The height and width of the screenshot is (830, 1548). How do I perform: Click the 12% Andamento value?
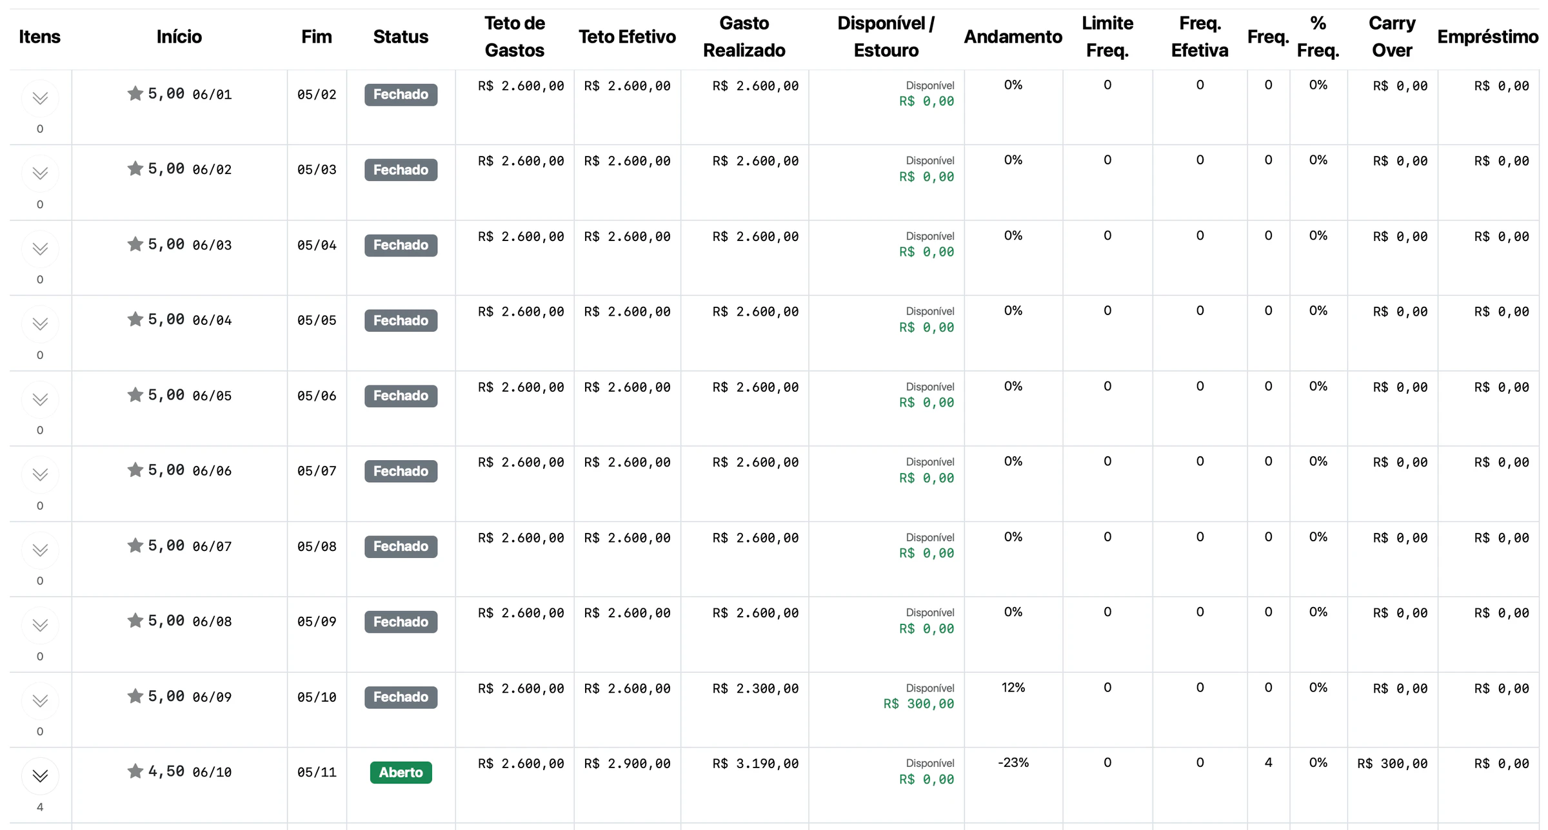pyautogui.click(x=1013, y=688)
